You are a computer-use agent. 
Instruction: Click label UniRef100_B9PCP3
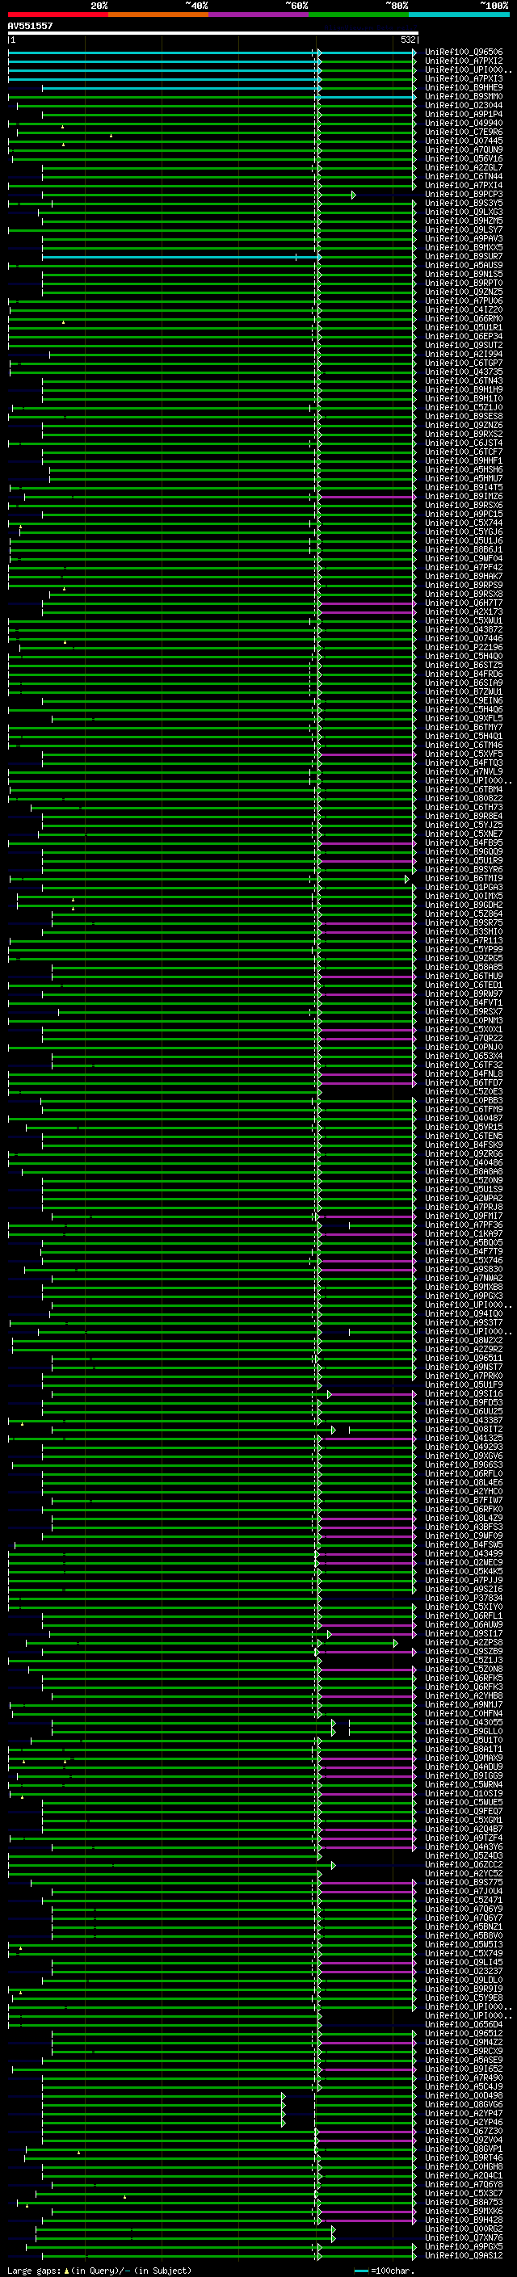click(x=463, y=195)
